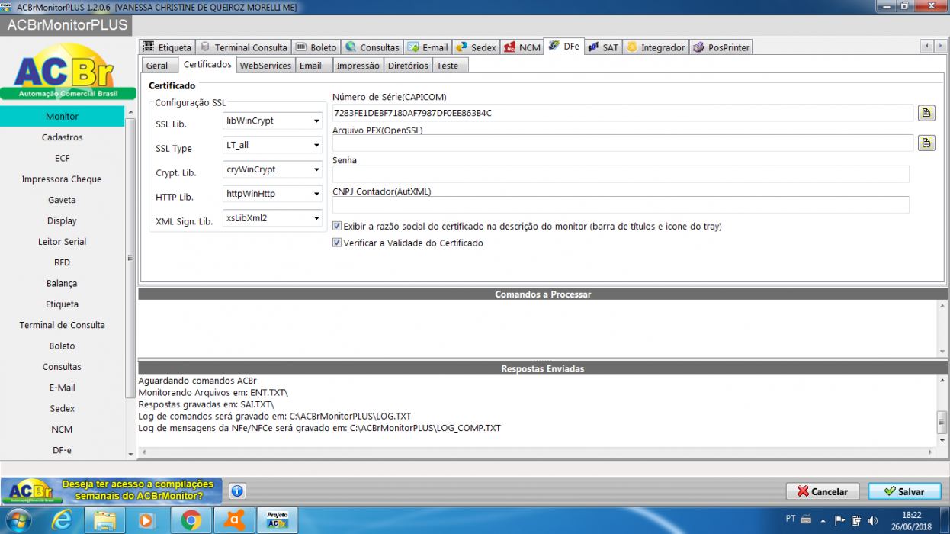Open ECF in the sidebar
Image resolution: width=950 pixels, height=534 pixels.
click(x=62, y=158)
